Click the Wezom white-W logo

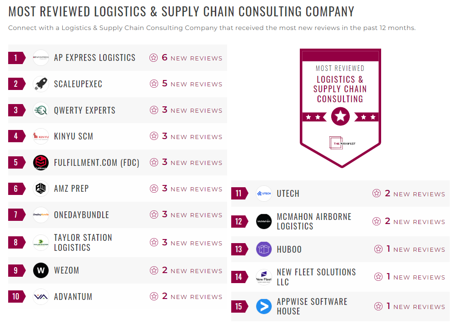pyautogui.click(x=40, y=270)
